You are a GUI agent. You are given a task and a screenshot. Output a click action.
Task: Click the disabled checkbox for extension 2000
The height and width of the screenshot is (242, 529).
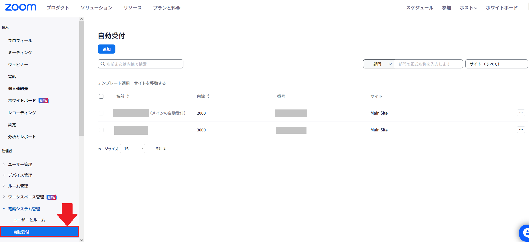click(x=101, y=113)
